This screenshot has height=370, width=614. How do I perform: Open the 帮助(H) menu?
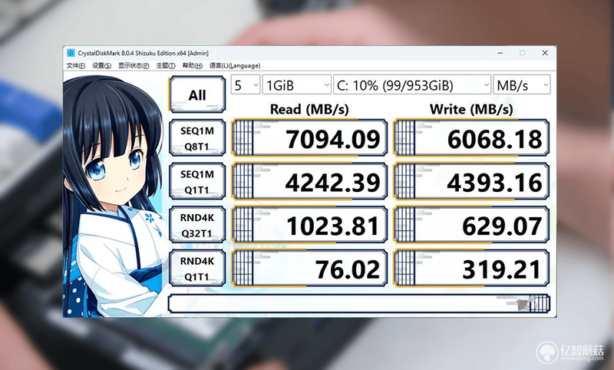193,65
